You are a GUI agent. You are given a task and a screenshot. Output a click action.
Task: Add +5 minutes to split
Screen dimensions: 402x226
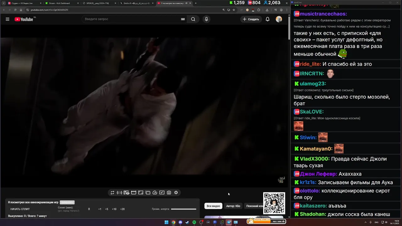click(x=107, y=209)
